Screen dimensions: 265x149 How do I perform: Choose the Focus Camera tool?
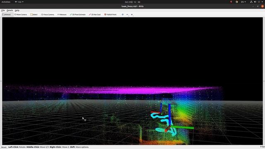point(48,14)
